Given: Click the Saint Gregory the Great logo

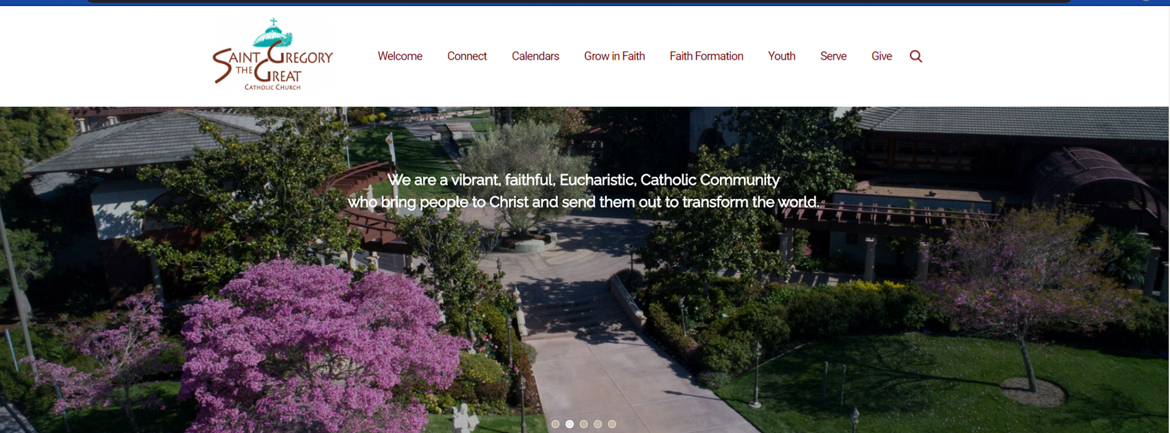Looking at the screenshot, I should pyautogui.click(x=273, y=55).
